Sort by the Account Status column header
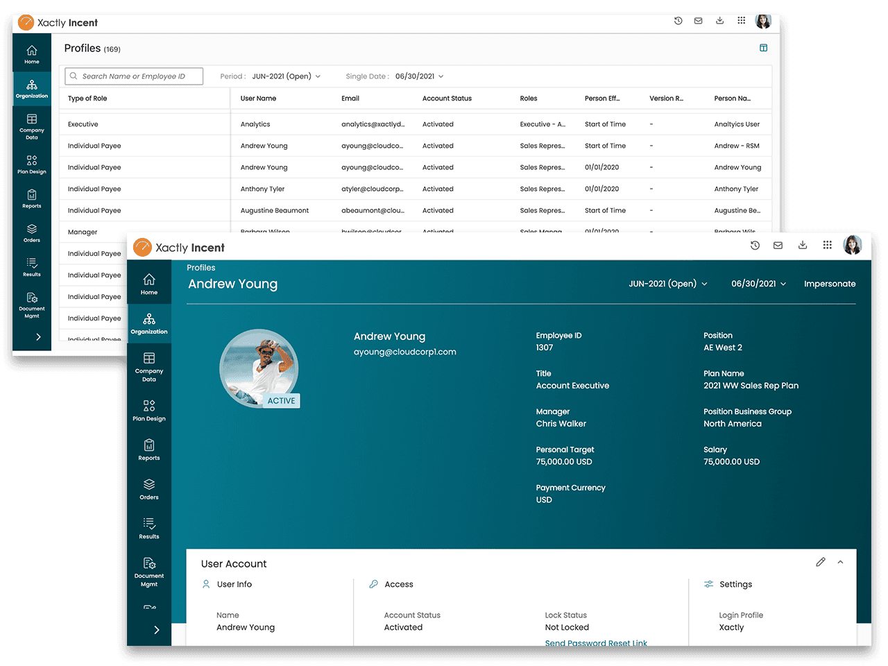 coord(447,99)
